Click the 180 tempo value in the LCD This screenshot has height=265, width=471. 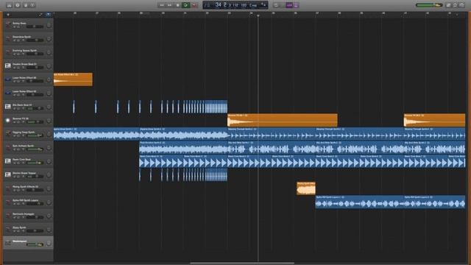tap(244, 5)
